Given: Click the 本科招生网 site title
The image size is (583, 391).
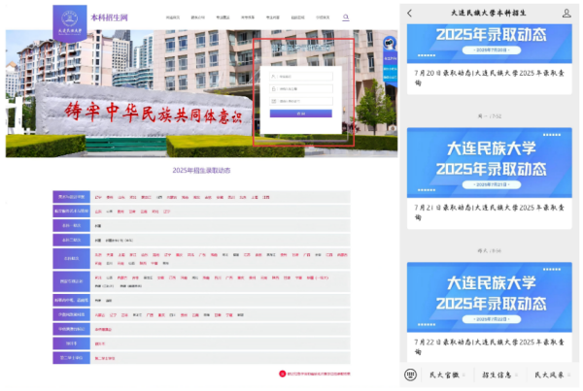Looking at the screenshot, I should coord(109,17).
